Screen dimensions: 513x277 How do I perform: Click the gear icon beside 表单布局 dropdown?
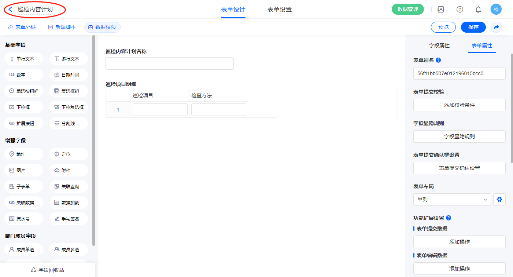coord(499,200)
